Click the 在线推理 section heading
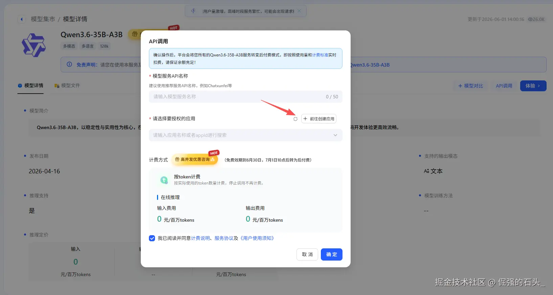 tap(170, 197)
